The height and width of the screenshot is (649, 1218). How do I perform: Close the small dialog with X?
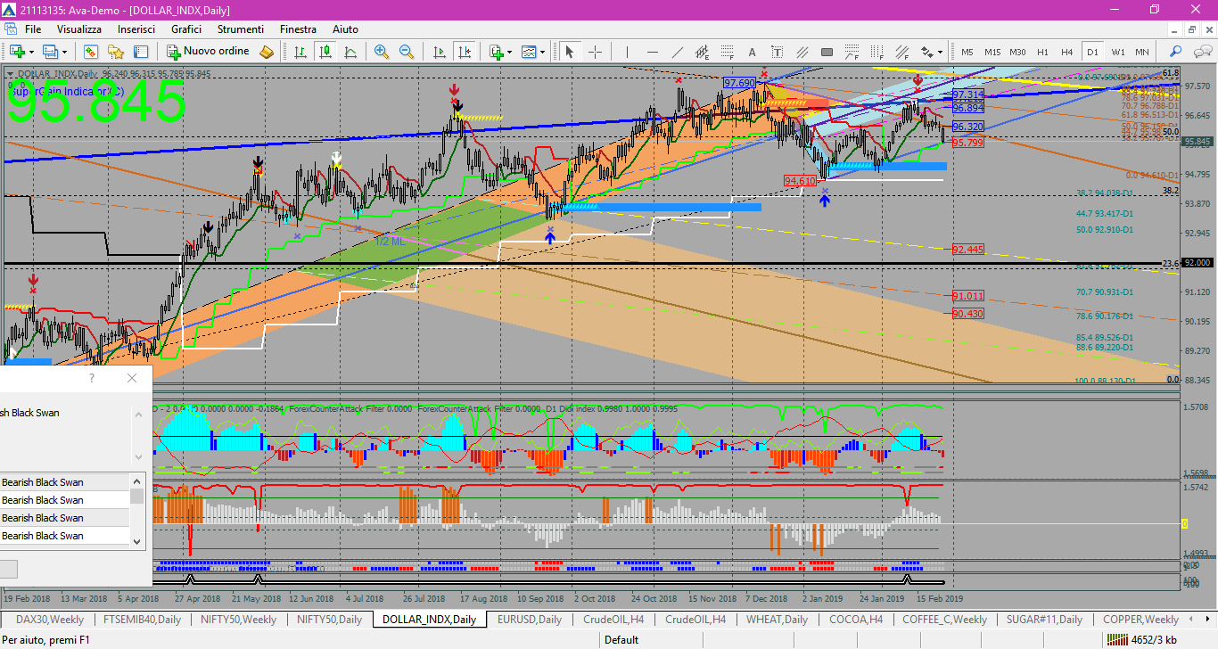(132, 378)
